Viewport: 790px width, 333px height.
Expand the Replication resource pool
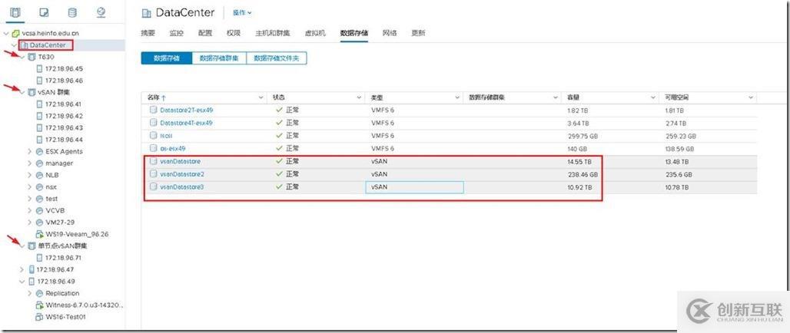[30, 293]
